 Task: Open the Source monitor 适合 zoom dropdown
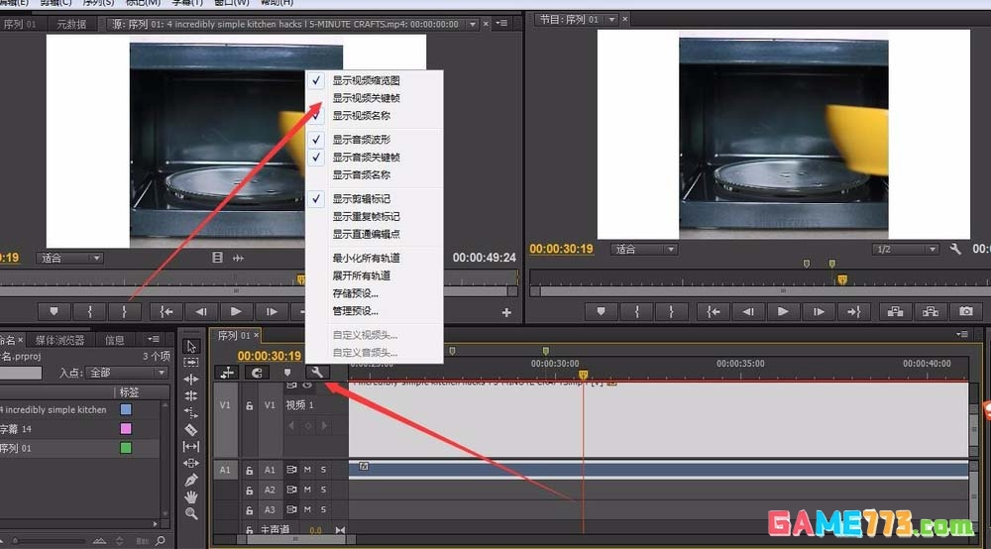(x=69, y=258)
